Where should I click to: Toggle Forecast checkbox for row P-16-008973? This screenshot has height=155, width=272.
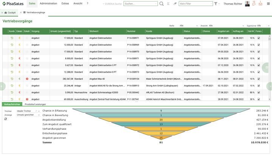(259, 72)
